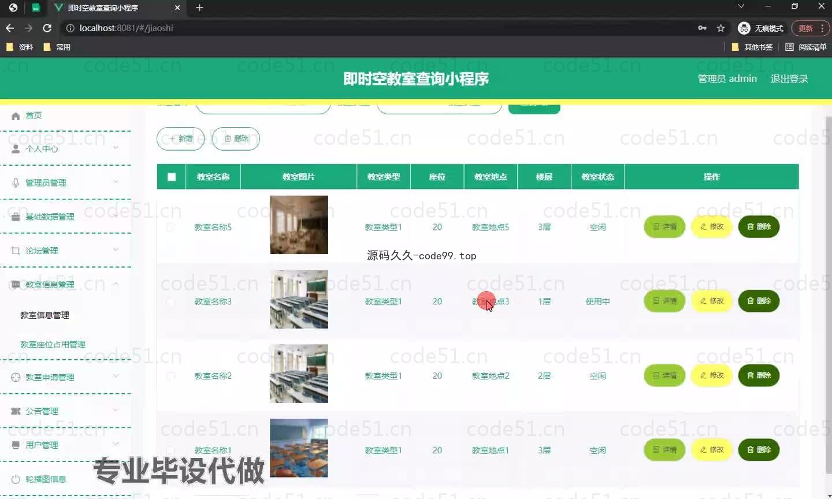Open the 阅读清单 reading list
This screenshot has width=832, height=499.
click(806, 47)
